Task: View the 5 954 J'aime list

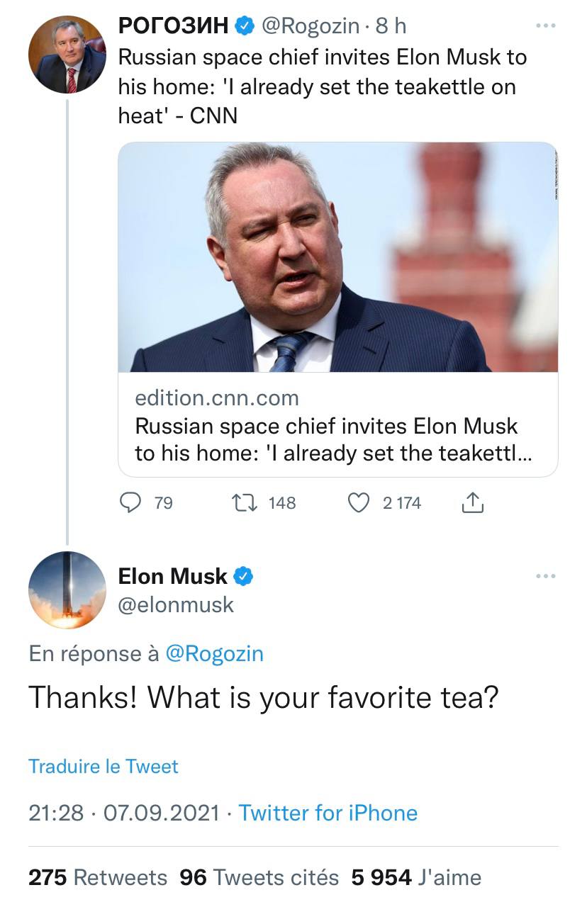Action: (416, 877)
